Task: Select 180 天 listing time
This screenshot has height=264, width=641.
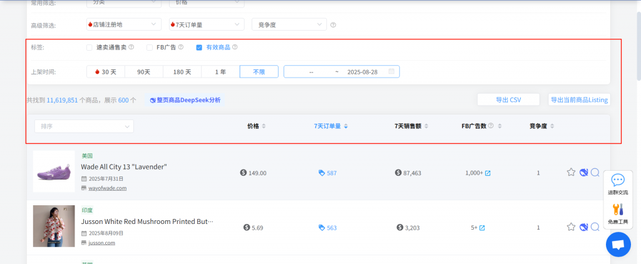Action: tap(182, 71)
